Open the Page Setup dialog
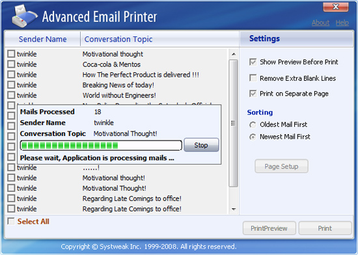This screenshot has width=358, height=255. [281, 167]
